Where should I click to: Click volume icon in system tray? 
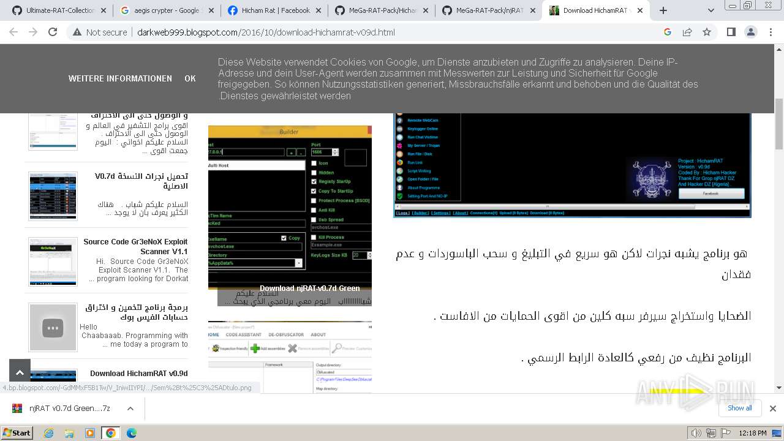pos(696,433)
